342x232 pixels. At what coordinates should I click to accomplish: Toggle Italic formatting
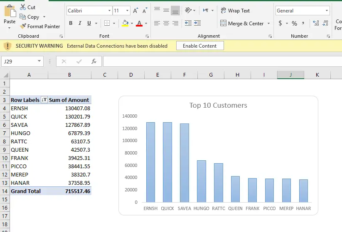coord(80,23)
